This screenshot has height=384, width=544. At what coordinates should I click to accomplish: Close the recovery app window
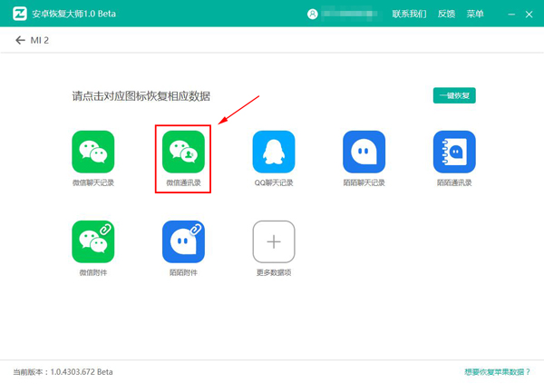(529, 15)
